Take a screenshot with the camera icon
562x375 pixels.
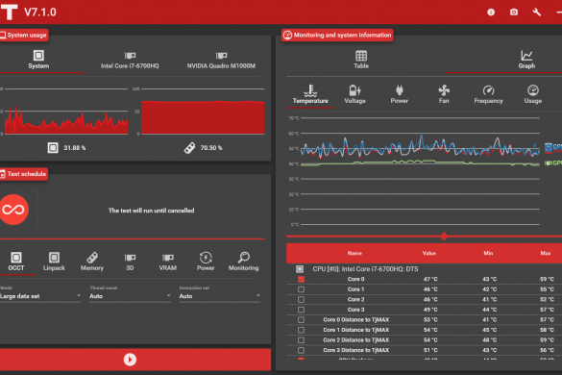coord(514,12)
